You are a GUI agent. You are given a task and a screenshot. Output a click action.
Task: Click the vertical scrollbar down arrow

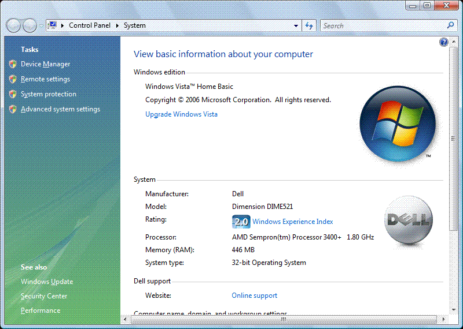(454, 310)
